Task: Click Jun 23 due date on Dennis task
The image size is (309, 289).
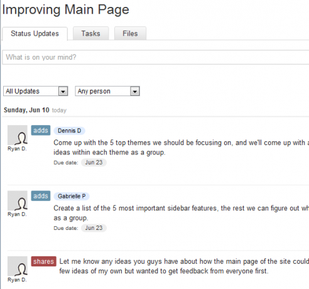Action: tap(94, 163)
